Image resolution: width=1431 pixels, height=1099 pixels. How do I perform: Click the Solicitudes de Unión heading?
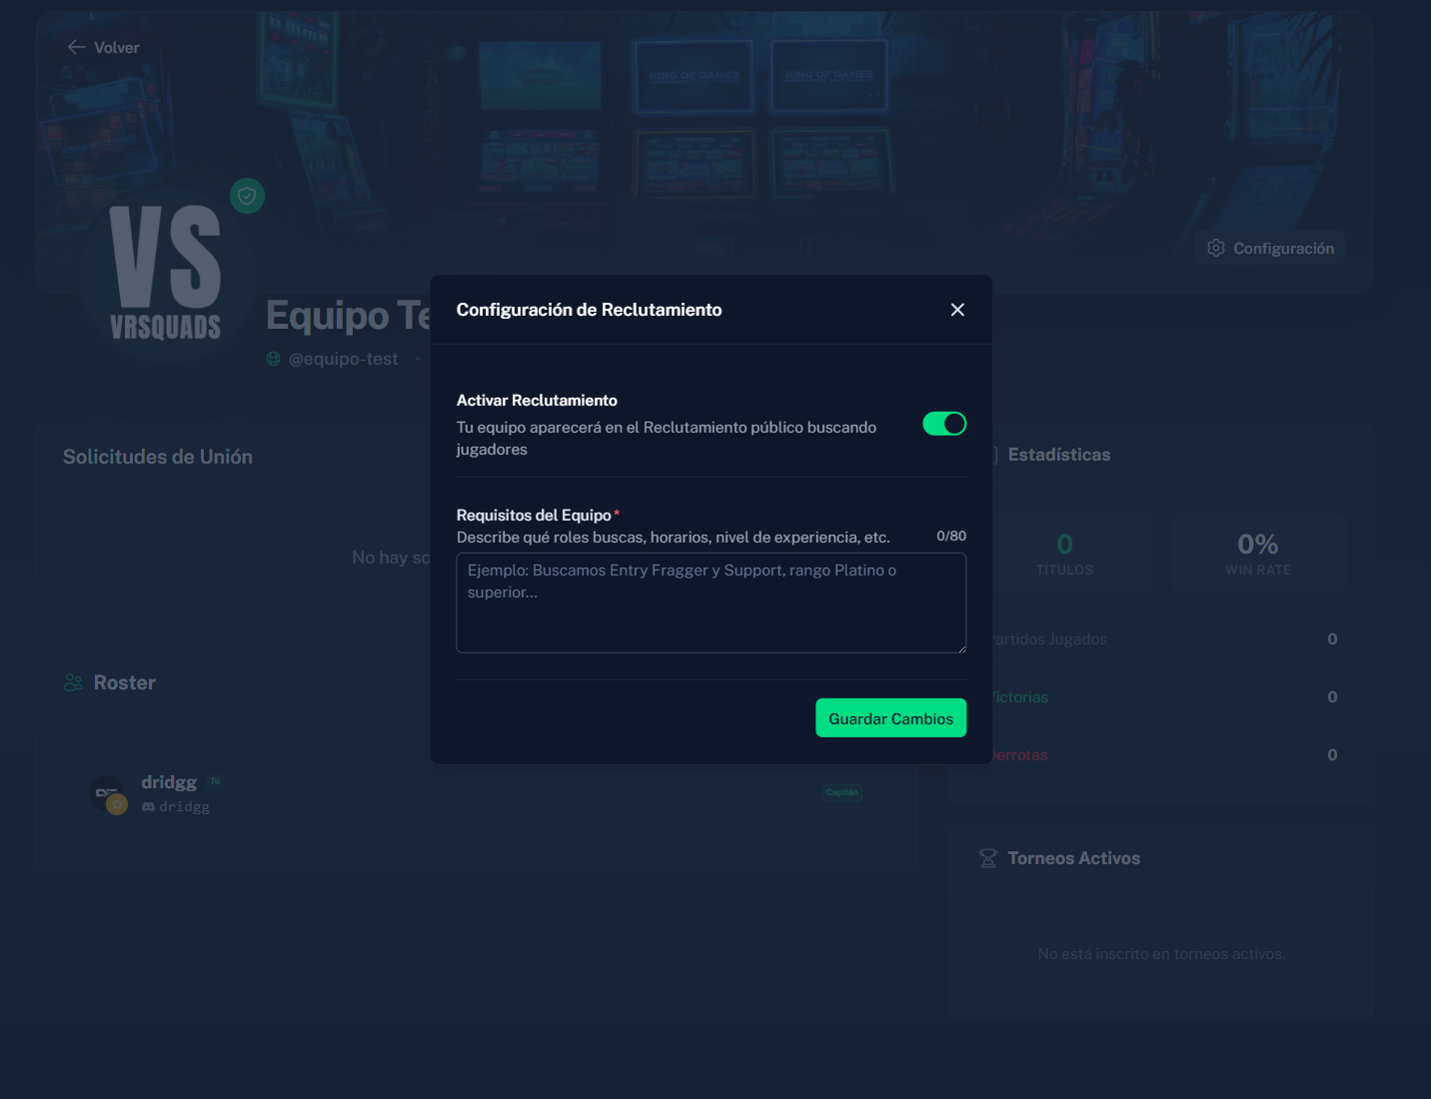point(158,457)
